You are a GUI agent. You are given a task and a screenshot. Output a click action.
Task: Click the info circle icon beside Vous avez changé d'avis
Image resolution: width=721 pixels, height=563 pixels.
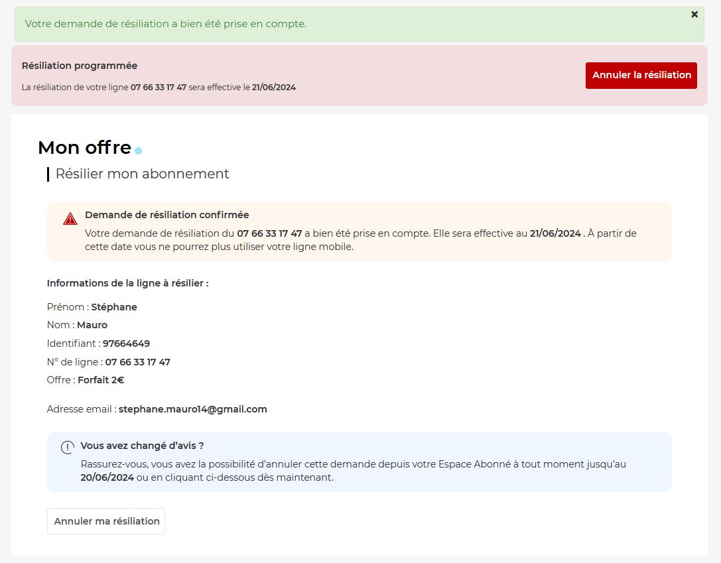(x=68, y=448)
